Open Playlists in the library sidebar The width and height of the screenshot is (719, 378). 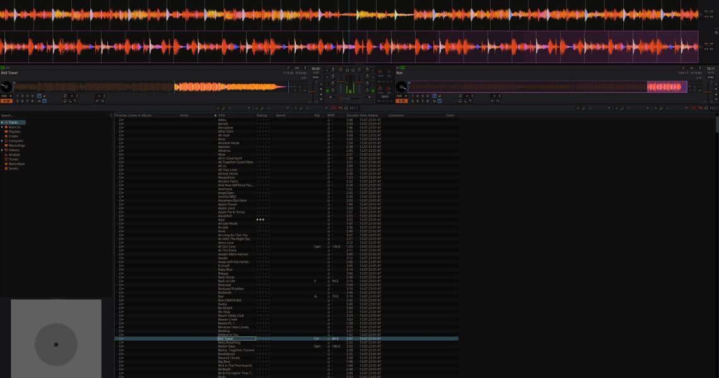tap(14, 132)
